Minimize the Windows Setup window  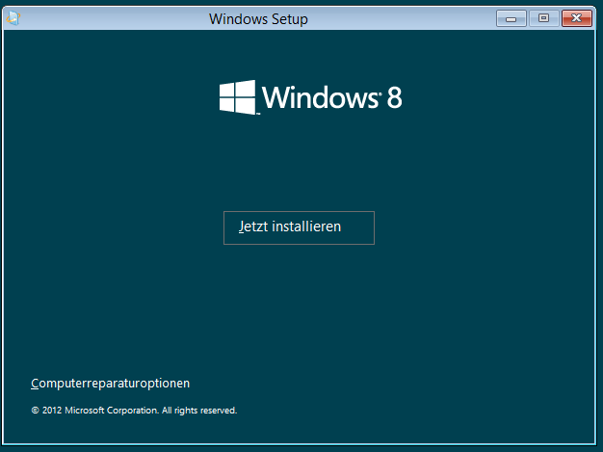tap(511, 18)
